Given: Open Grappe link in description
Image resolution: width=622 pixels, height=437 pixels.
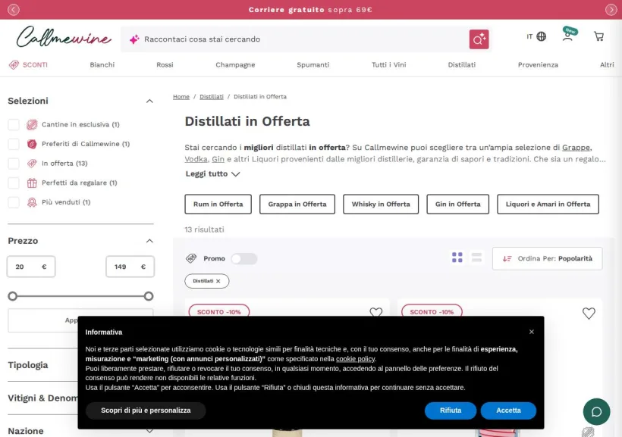Looking at the screenshot, I should click(x=576, y=148).
